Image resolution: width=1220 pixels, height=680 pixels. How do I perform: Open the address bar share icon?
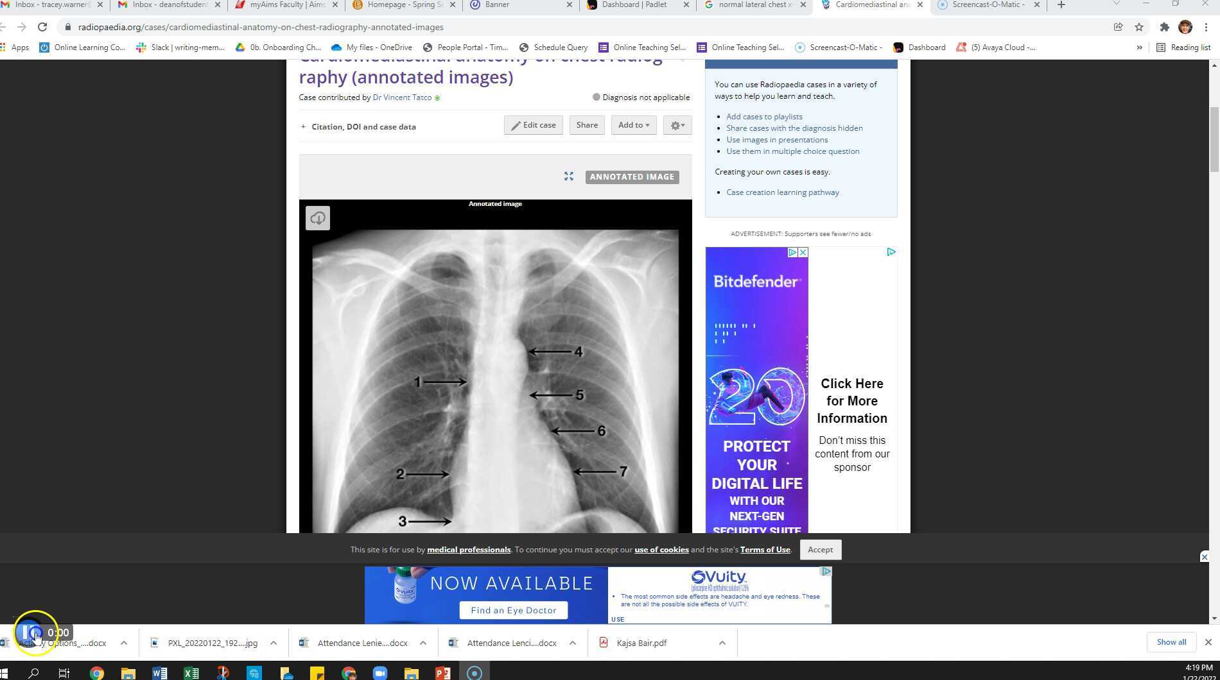point(1119,27)
